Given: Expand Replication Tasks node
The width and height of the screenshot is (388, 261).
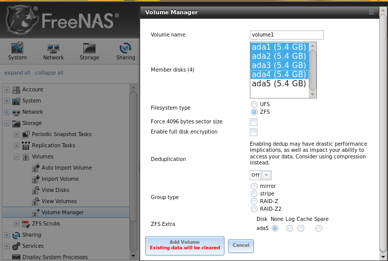Looking at the screenshot, I should 16,145.
